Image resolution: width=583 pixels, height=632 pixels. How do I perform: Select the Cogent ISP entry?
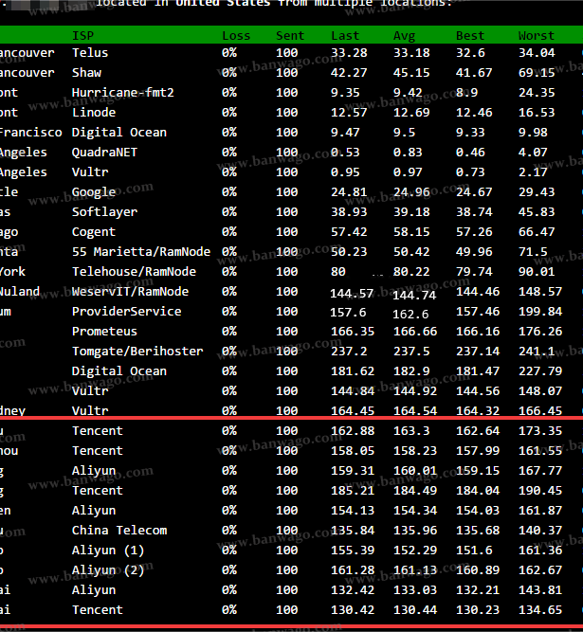coord(94,232)
